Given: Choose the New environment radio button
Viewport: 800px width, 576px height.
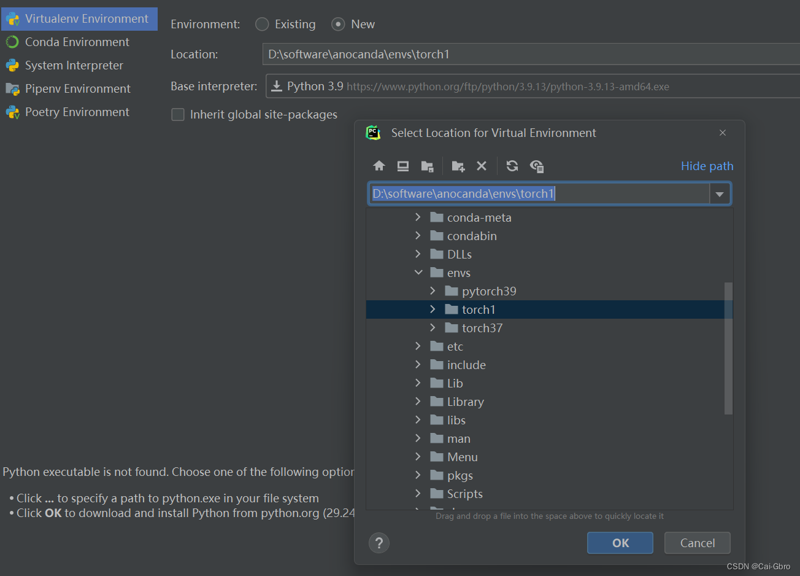Looking at the screenshot, I should [338, 24].
